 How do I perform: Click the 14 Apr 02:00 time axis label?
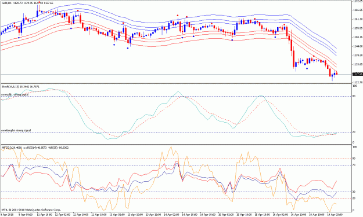point(172,215)
